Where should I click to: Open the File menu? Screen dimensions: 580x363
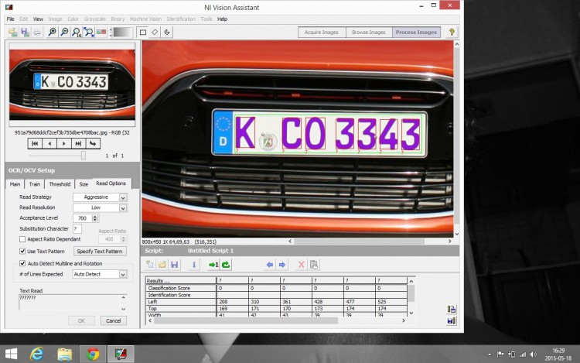coord(10,19)
